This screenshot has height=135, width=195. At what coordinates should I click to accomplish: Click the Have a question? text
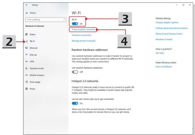pos(164,49)
